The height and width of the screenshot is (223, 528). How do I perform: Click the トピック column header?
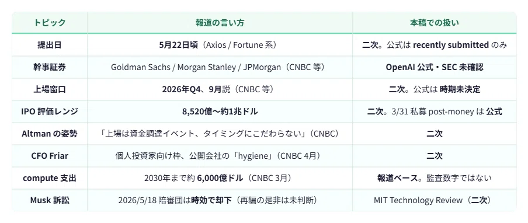pyautogui.click(x=50, y=23)
